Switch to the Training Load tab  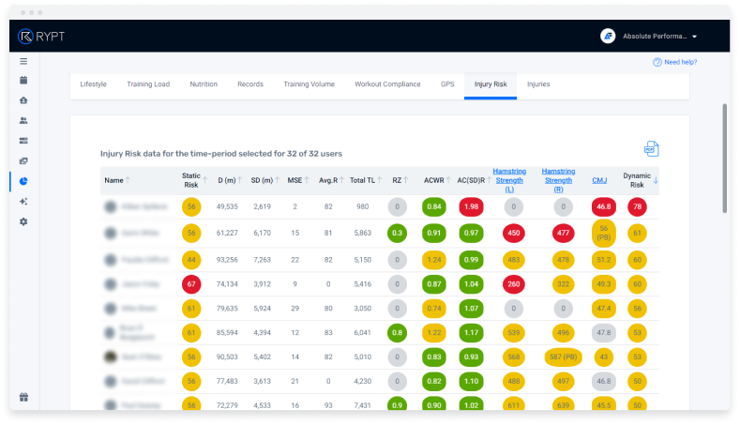point(148,84)
